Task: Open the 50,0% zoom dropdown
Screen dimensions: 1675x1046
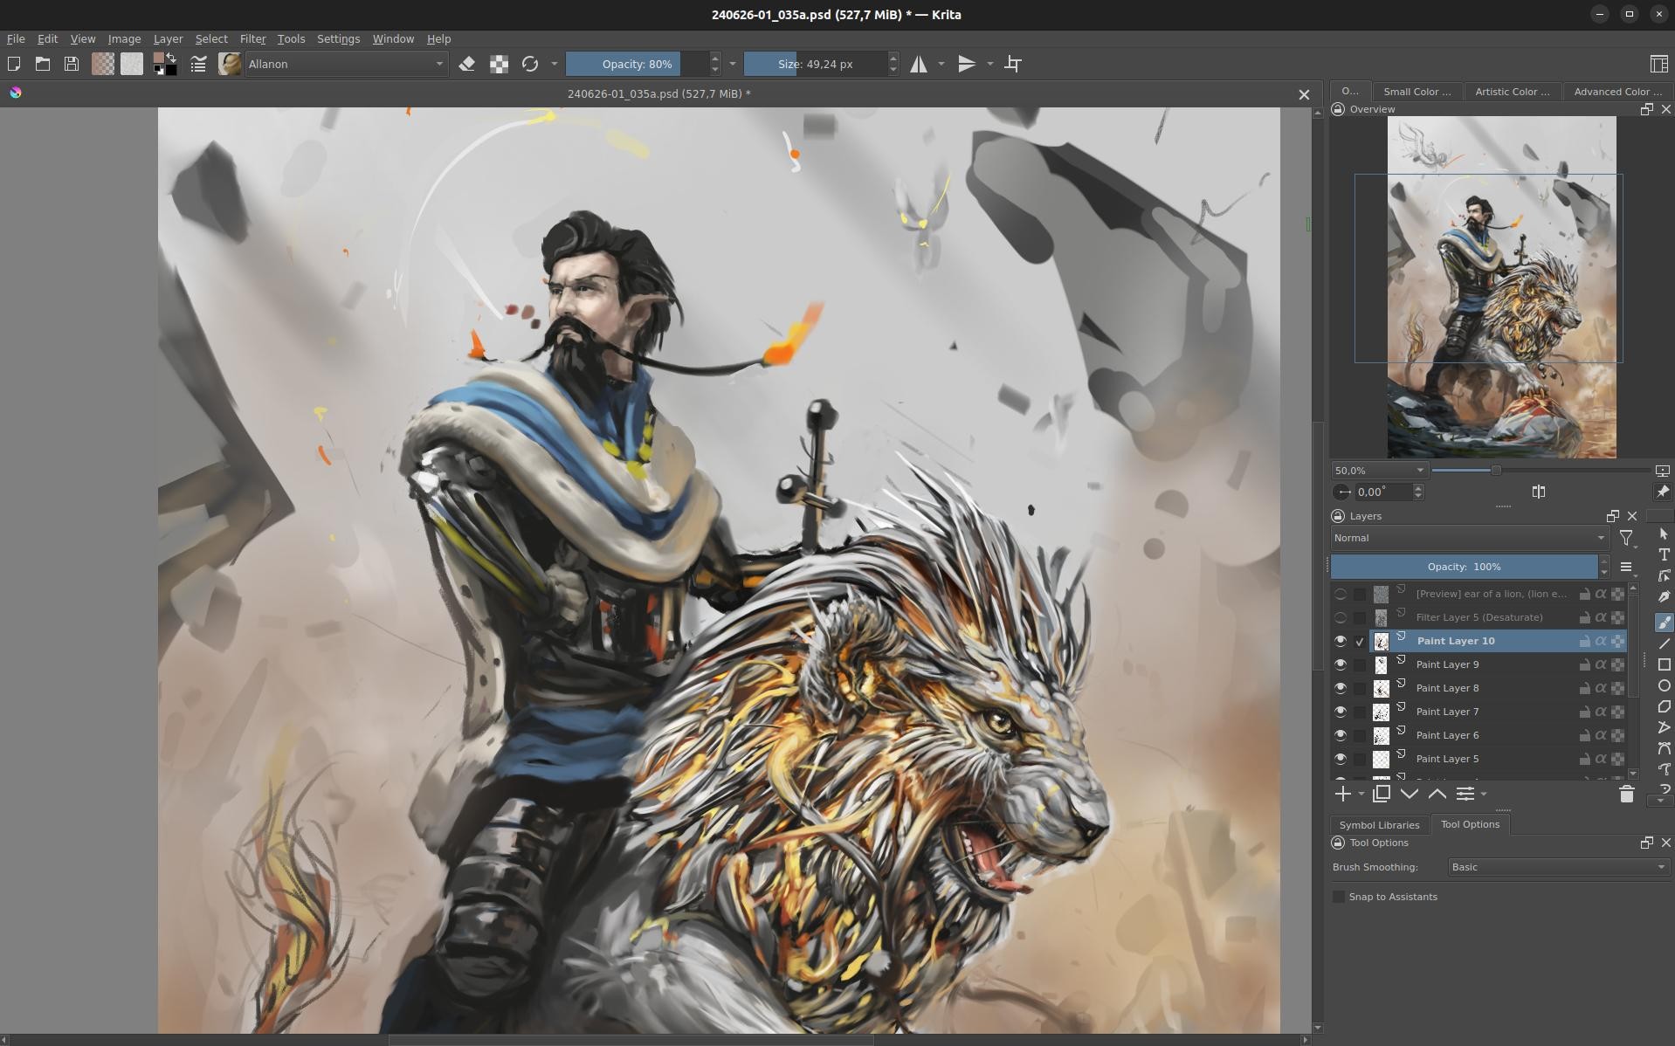Action: click(1379, 471)
